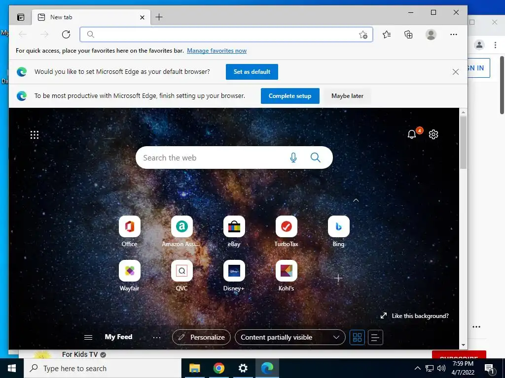
Task: Start voice search with microphone icon
Action: tap(293, 157)
